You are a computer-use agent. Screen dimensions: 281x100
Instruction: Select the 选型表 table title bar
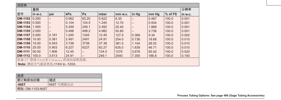(108, 5)
